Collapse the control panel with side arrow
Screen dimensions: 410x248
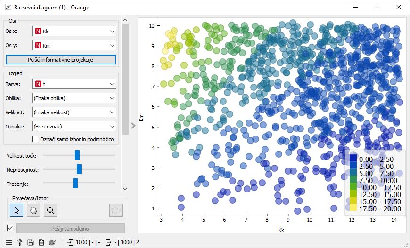133,126
